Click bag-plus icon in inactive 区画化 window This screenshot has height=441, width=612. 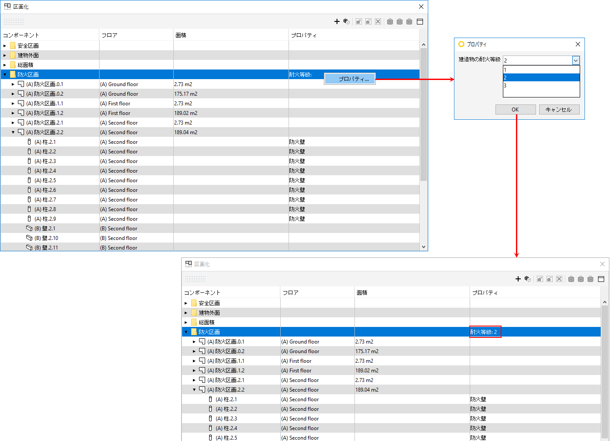coord(571,279)
